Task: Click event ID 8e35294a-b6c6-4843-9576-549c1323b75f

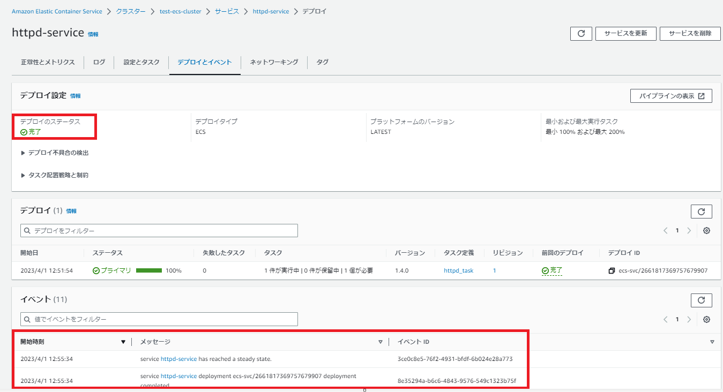Action: click(457, 381)
